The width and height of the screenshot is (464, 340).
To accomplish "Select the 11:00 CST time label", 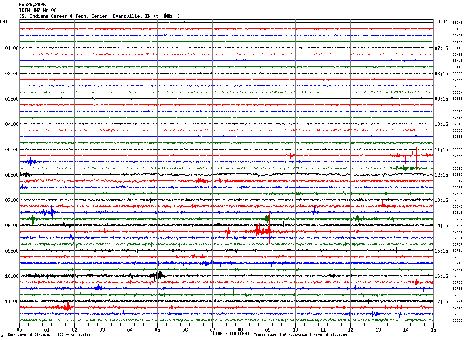I will (x=12, y=302).
